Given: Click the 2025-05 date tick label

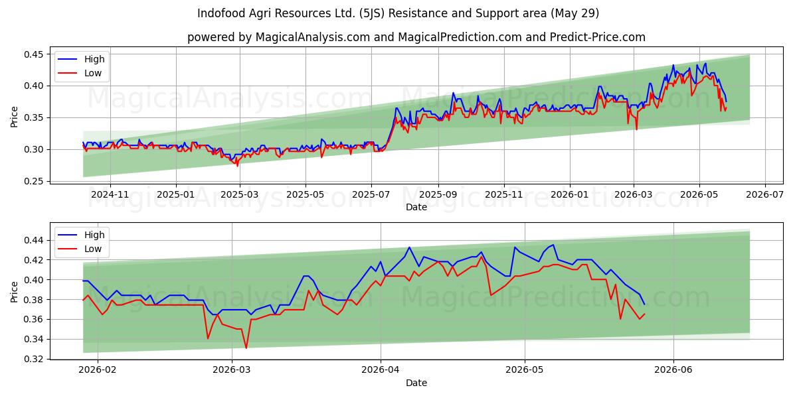Looking at the screenshot, I should [305, 194].
